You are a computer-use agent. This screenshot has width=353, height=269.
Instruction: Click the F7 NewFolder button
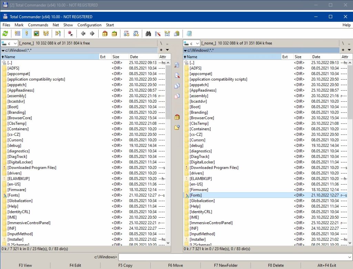click(x=226, y=266)
